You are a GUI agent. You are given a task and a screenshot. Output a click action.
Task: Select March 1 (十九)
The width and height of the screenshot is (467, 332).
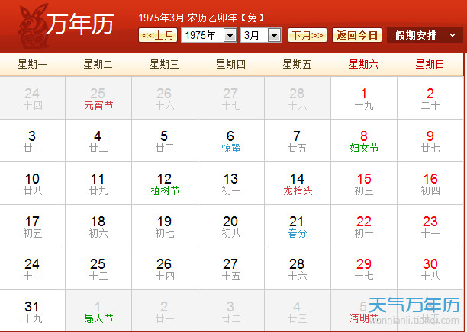[364, 98]
